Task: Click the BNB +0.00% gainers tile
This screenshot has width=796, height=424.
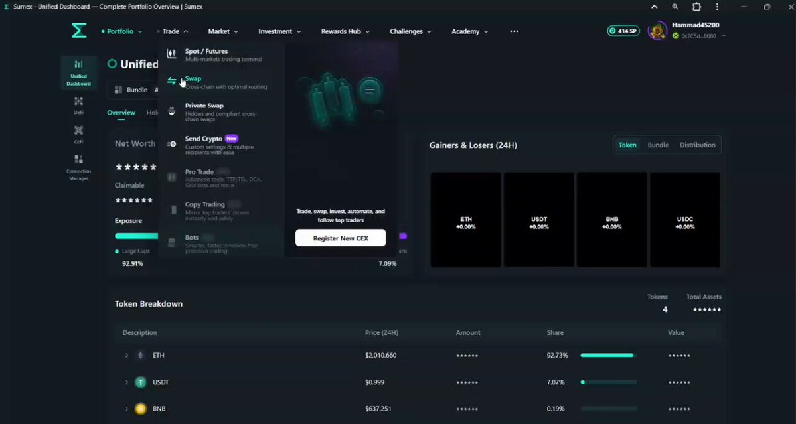Action: coord(611,220)
